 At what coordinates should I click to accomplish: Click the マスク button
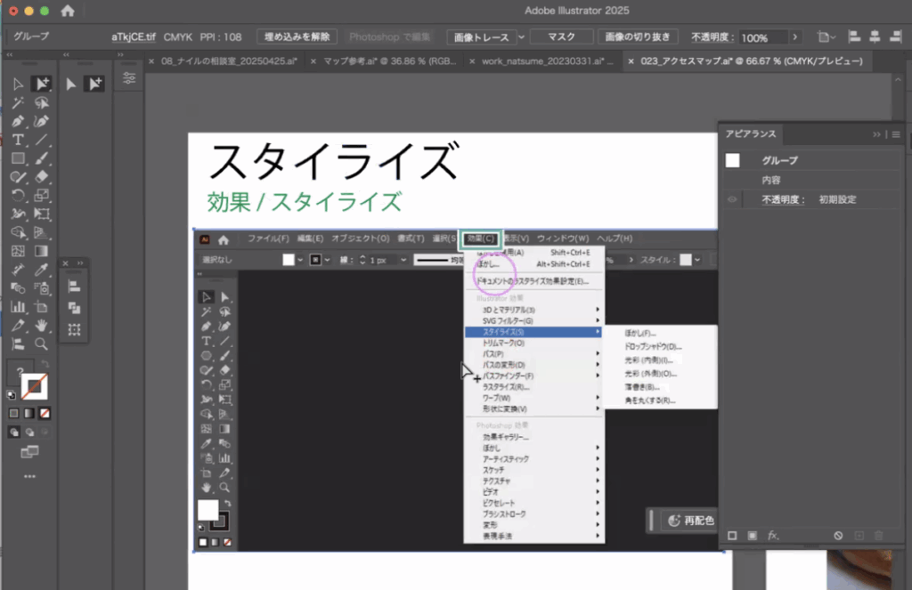(560, 37)
